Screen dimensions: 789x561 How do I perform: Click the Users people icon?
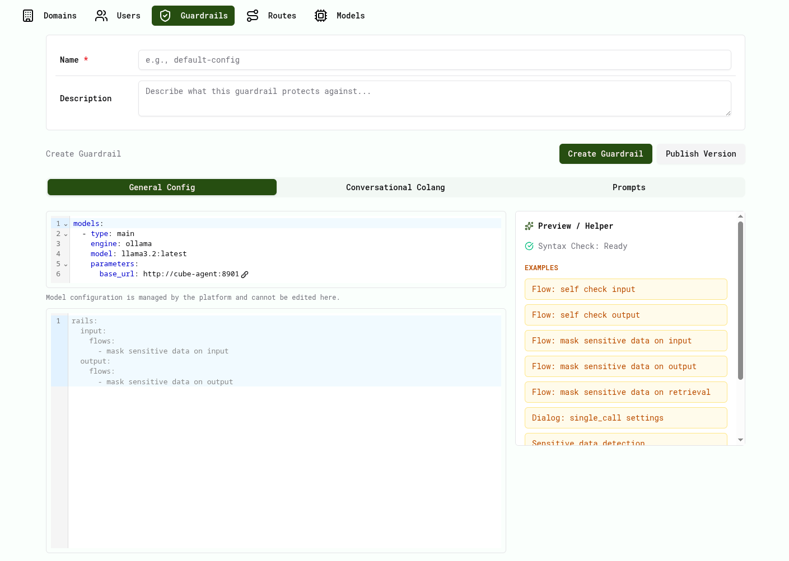click(101, 16)
